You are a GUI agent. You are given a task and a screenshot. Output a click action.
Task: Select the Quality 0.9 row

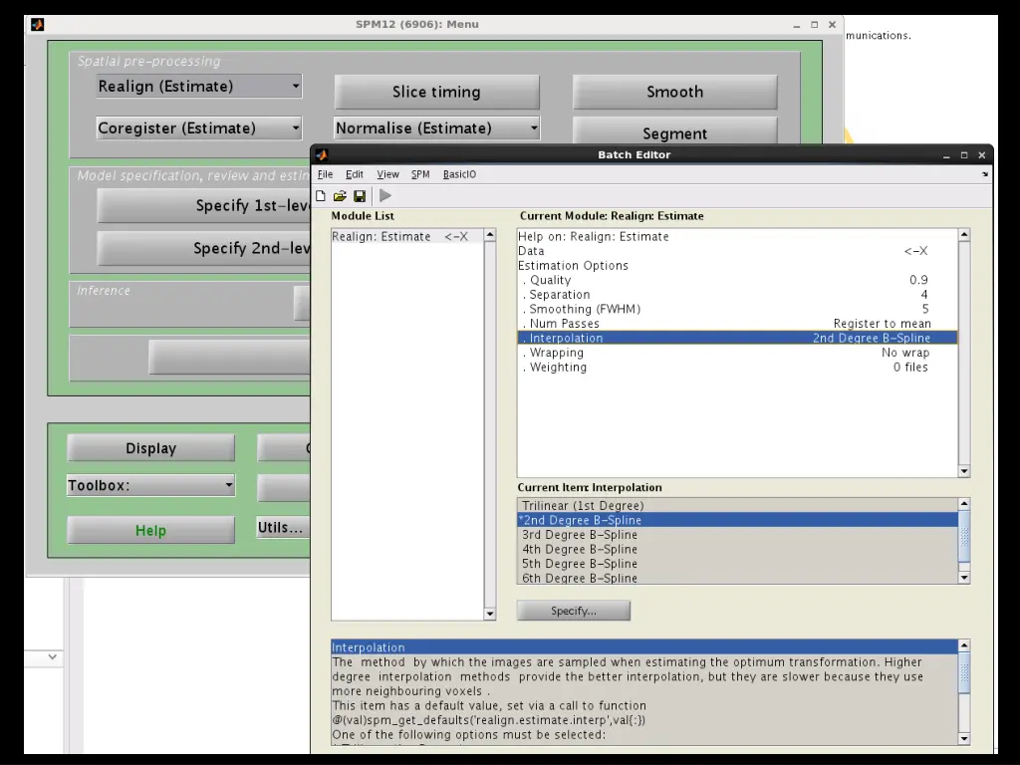pyautogui.click(x=737, y=280)
